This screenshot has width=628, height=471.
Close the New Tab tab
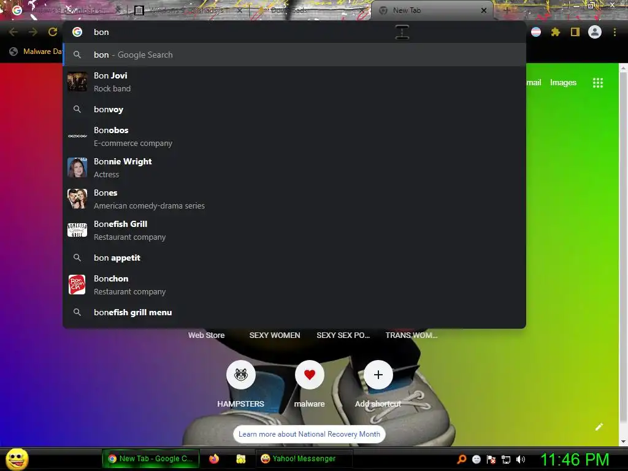pos(484,10)
